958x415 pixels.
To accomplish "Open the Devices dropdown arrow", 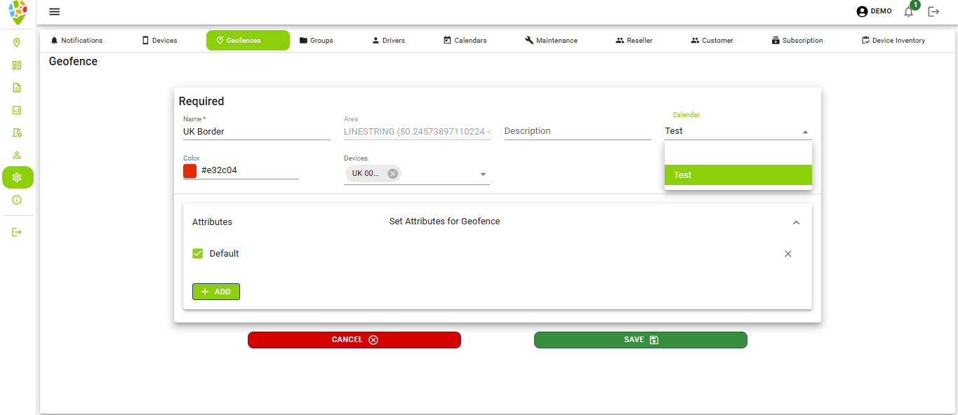I will 483,173.
